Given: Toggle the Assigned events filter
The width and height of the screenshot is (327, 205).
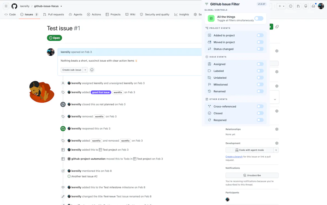Looking at the screenshot, I should (x=260, y=64).
